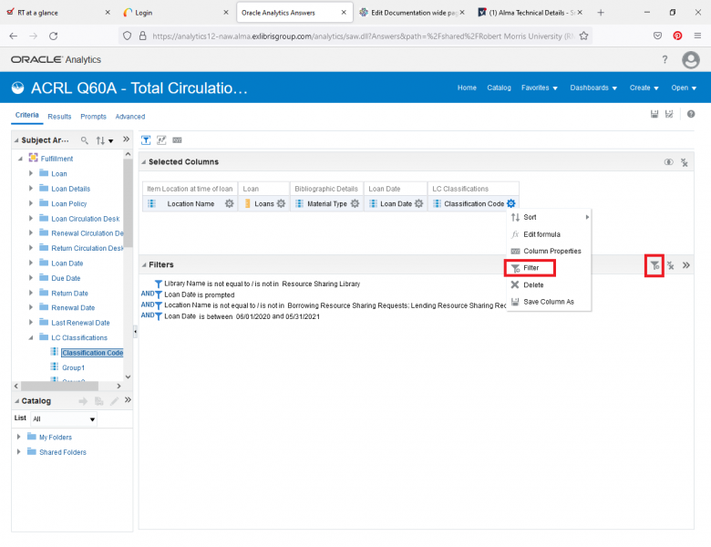
Task: Open the Advanced tab
Action: 130,117
